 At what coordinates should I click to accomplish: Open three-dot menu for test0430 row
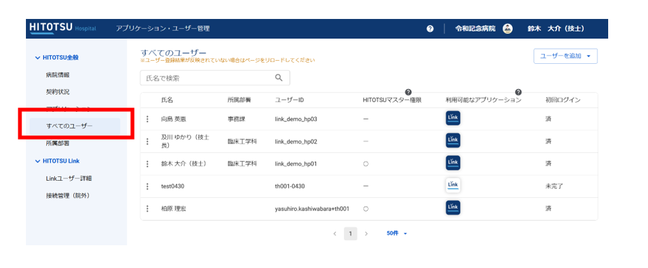(147, 186)
